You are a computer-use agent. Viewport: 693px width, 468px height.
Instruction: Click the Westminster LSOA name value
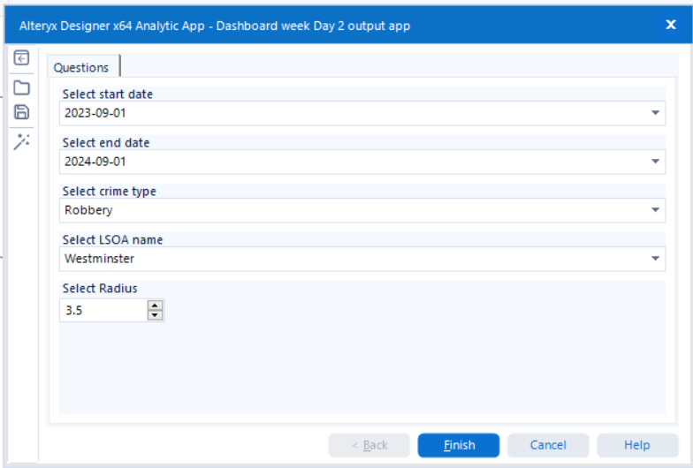[x=99, y=259]
